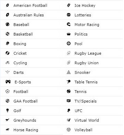The width and height of the screenshot is (124, 135).
Task: Click the boxing glove icon
Action: pos(8,43)
